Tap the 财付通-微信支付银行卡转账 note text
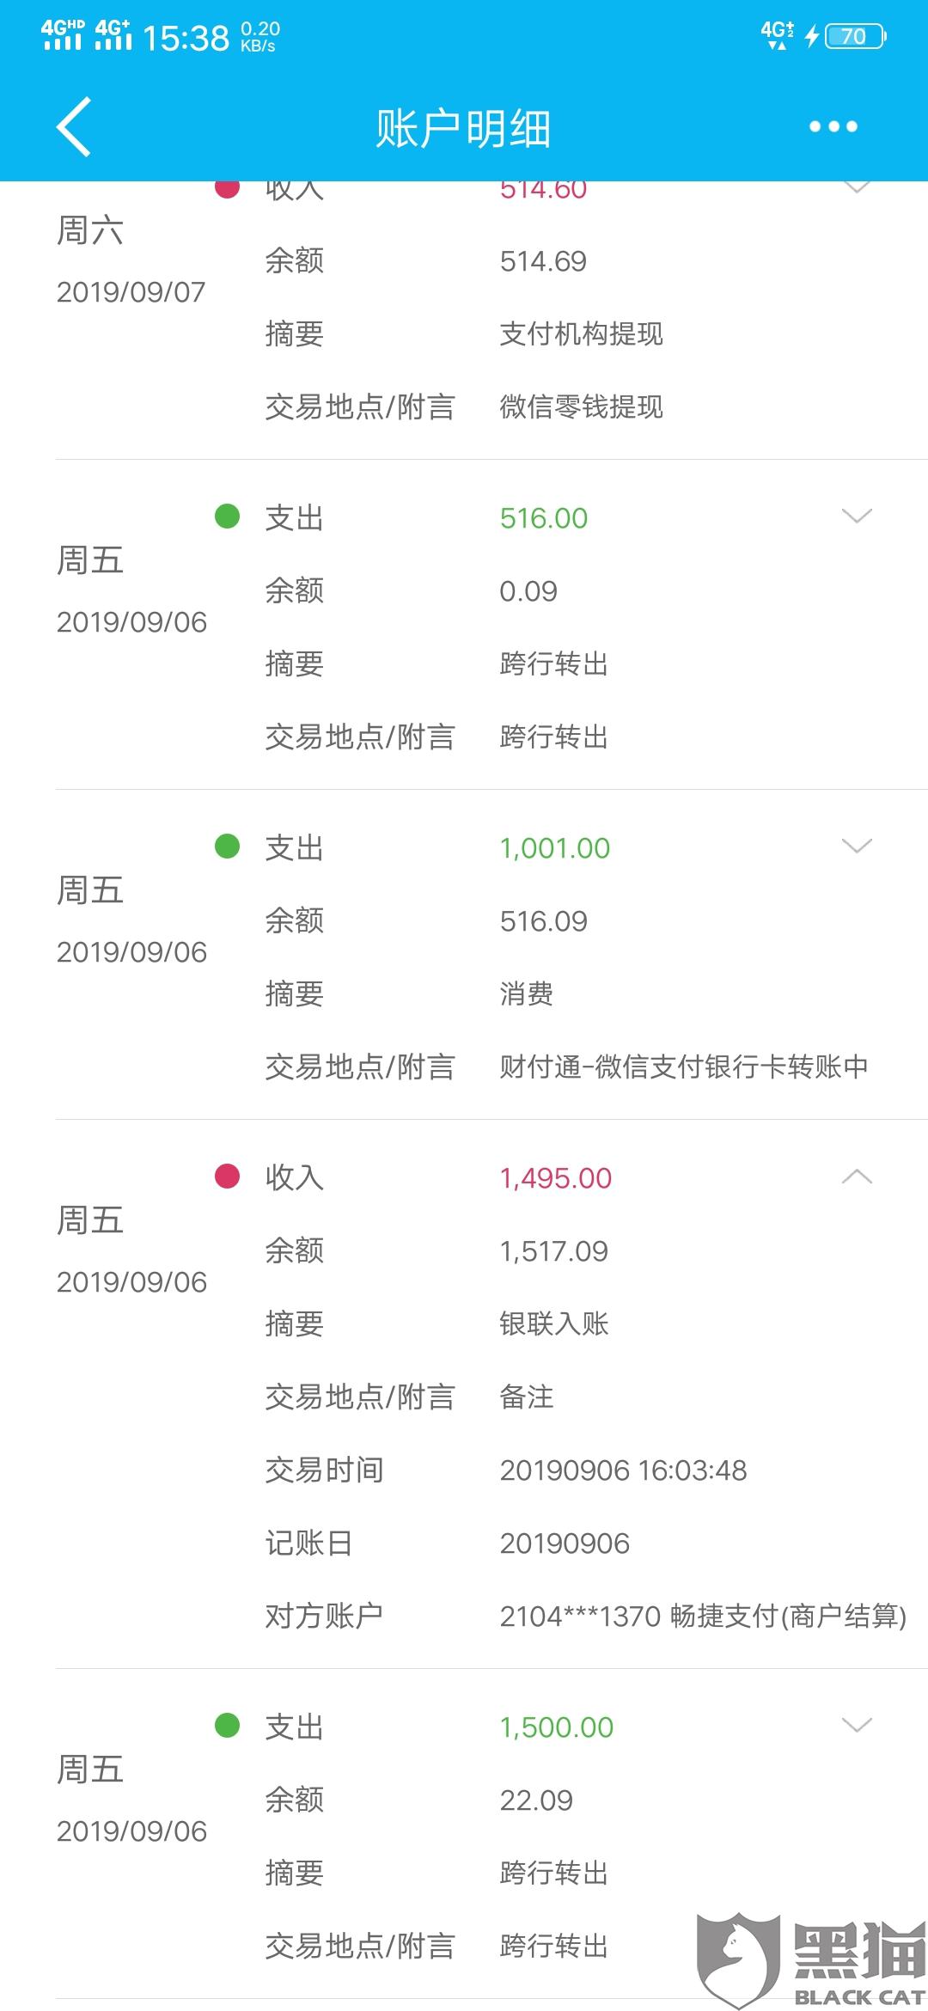 pos(684,1067)
